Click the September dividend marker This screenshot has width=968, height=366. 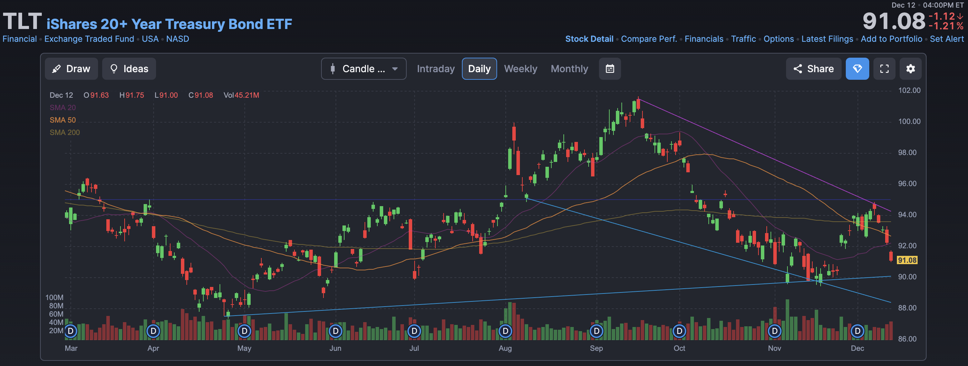click(596, 331)
